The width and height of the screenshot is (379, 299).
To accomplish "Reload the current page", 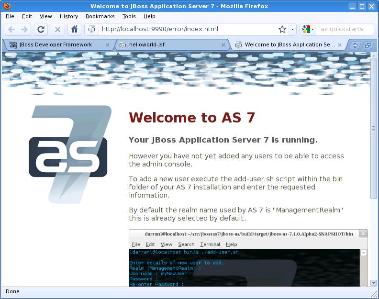I will 41,30.
